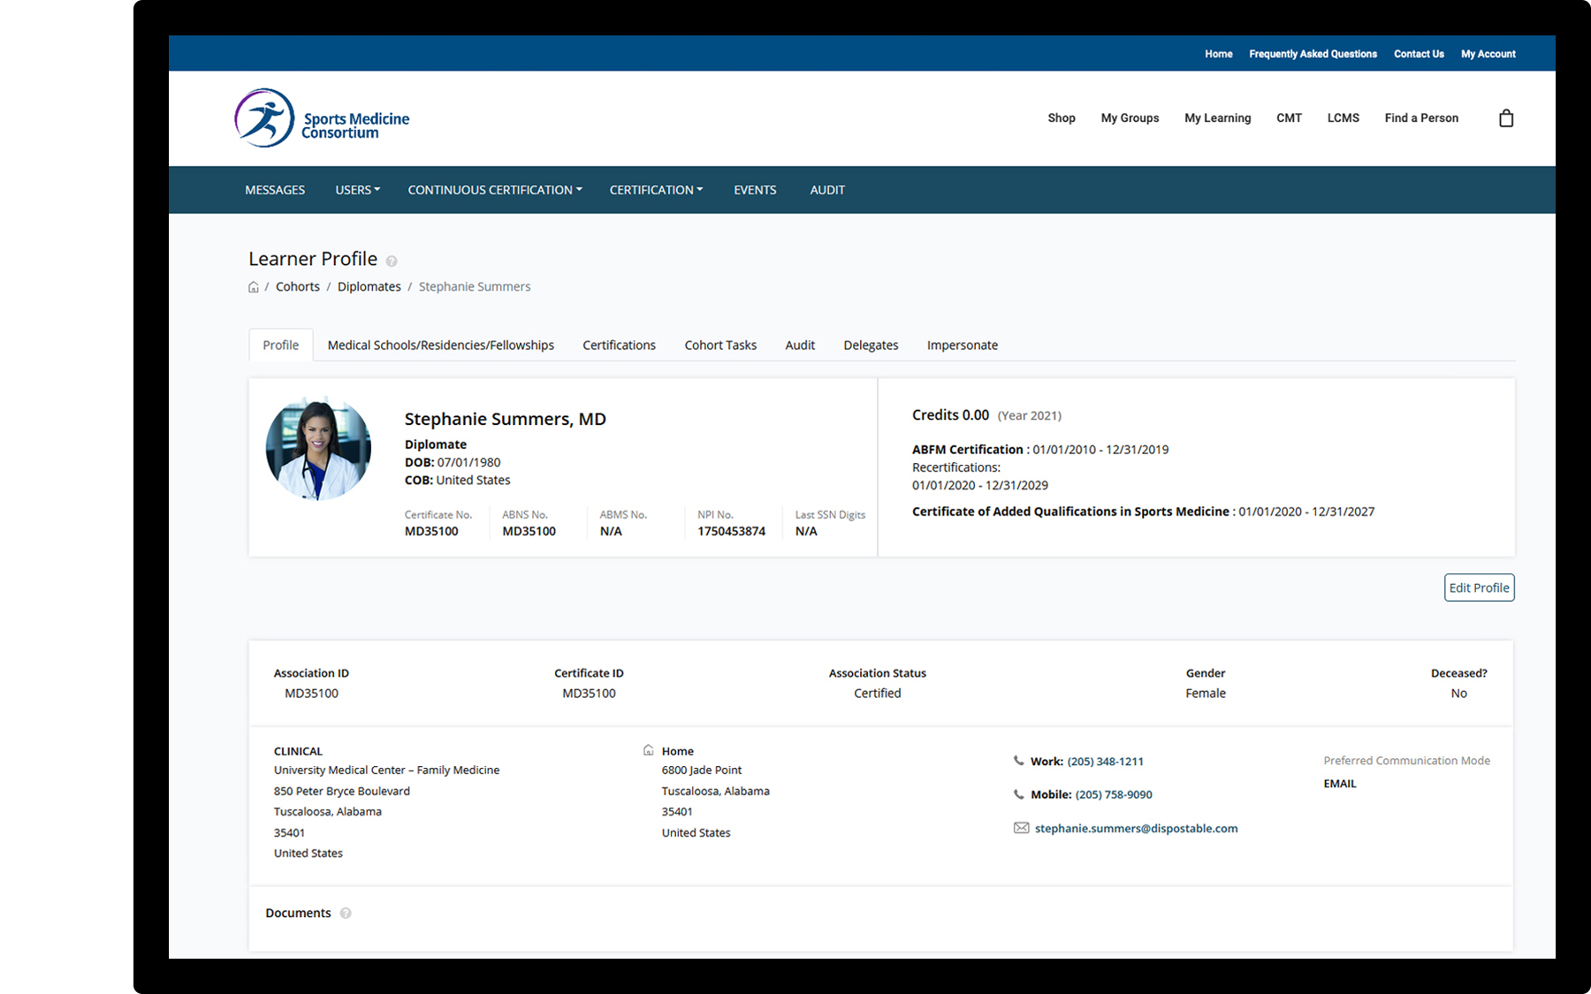Viewport: 1591px width, 994px height.
Task: Click the Diplomates breadcrumb link
Action: (369, 287)
